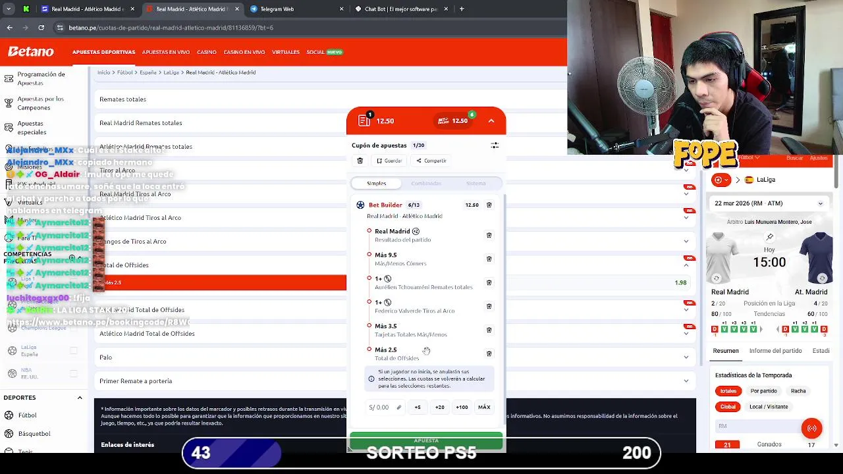Click the refresh icon under the Real Madrid jersey
Viewport: 843px width, 474px height.
point(717,278)
